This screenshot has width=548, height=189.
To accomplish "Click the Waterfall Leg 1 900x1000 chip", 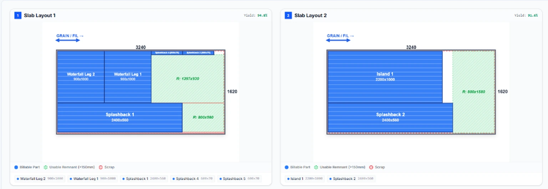I will 93,179.
